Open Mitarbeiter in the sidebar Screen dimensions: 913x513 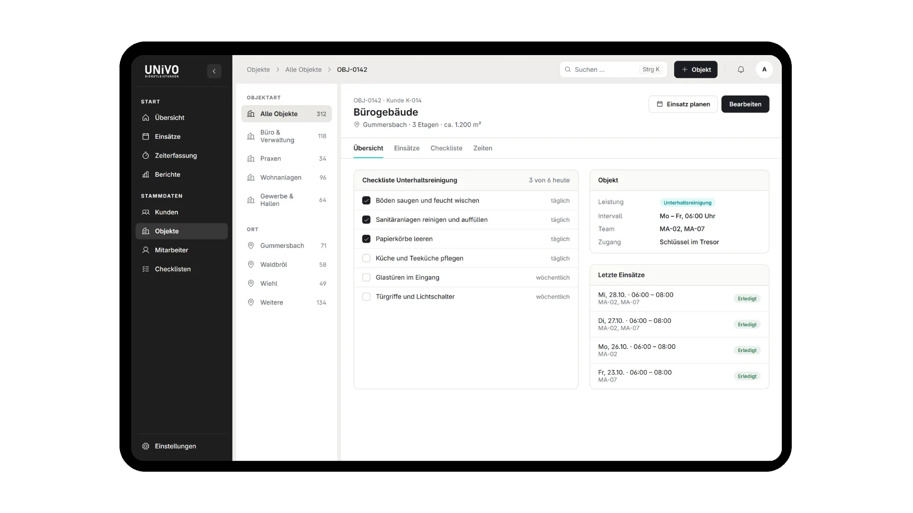pos(182,250)
